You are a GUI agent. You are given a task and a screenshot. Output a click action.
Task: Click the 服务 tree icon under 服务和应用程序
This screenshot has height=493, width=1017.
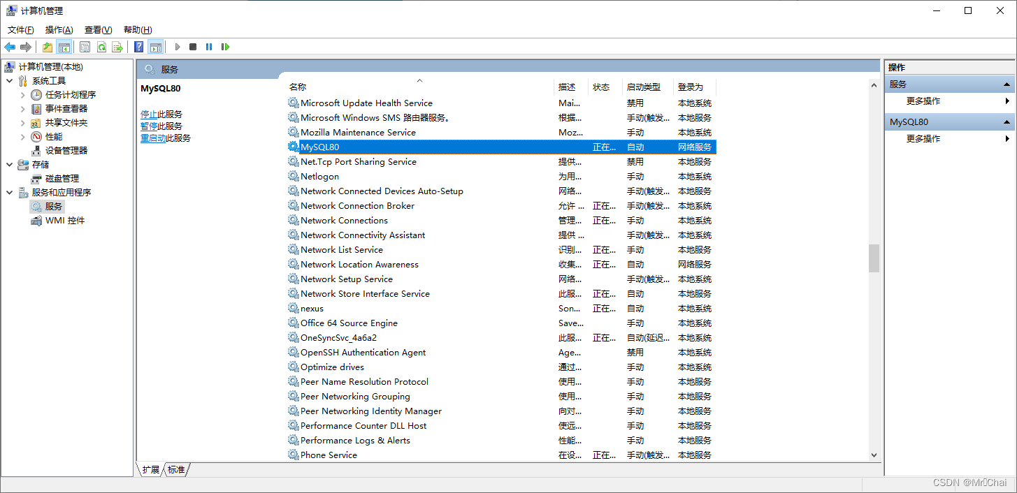pyautogui.click(x=36, y=206)
